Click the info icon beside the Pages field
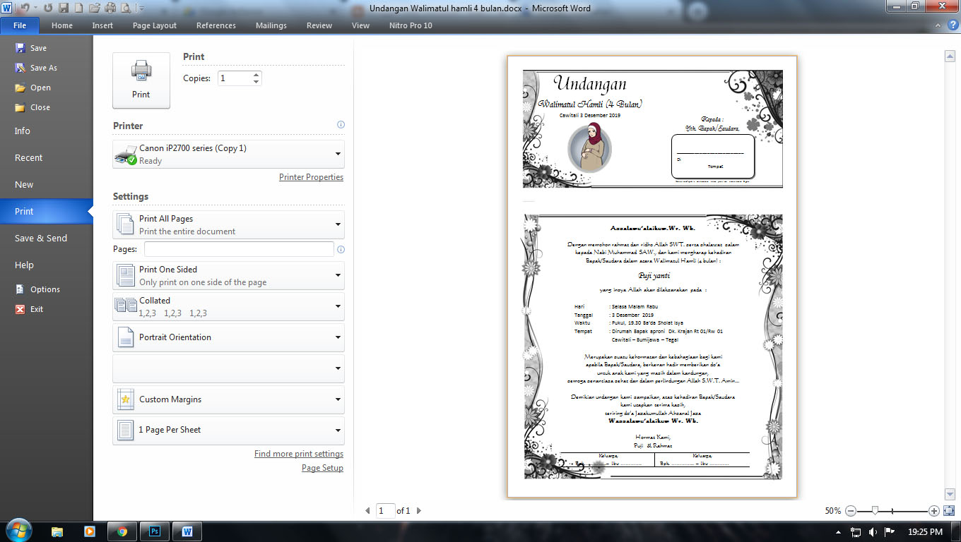Screen dimensions: 961x542 [x=341, y=249]
